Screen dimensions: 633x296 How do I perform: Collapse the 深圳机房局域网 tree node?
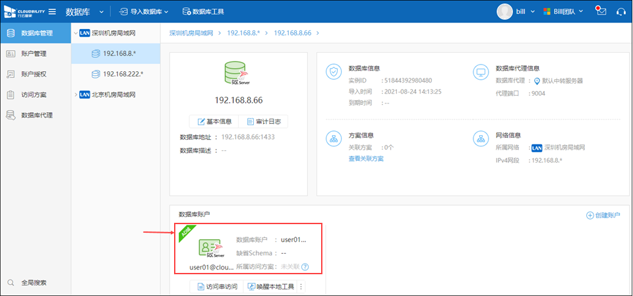point(75,32)
